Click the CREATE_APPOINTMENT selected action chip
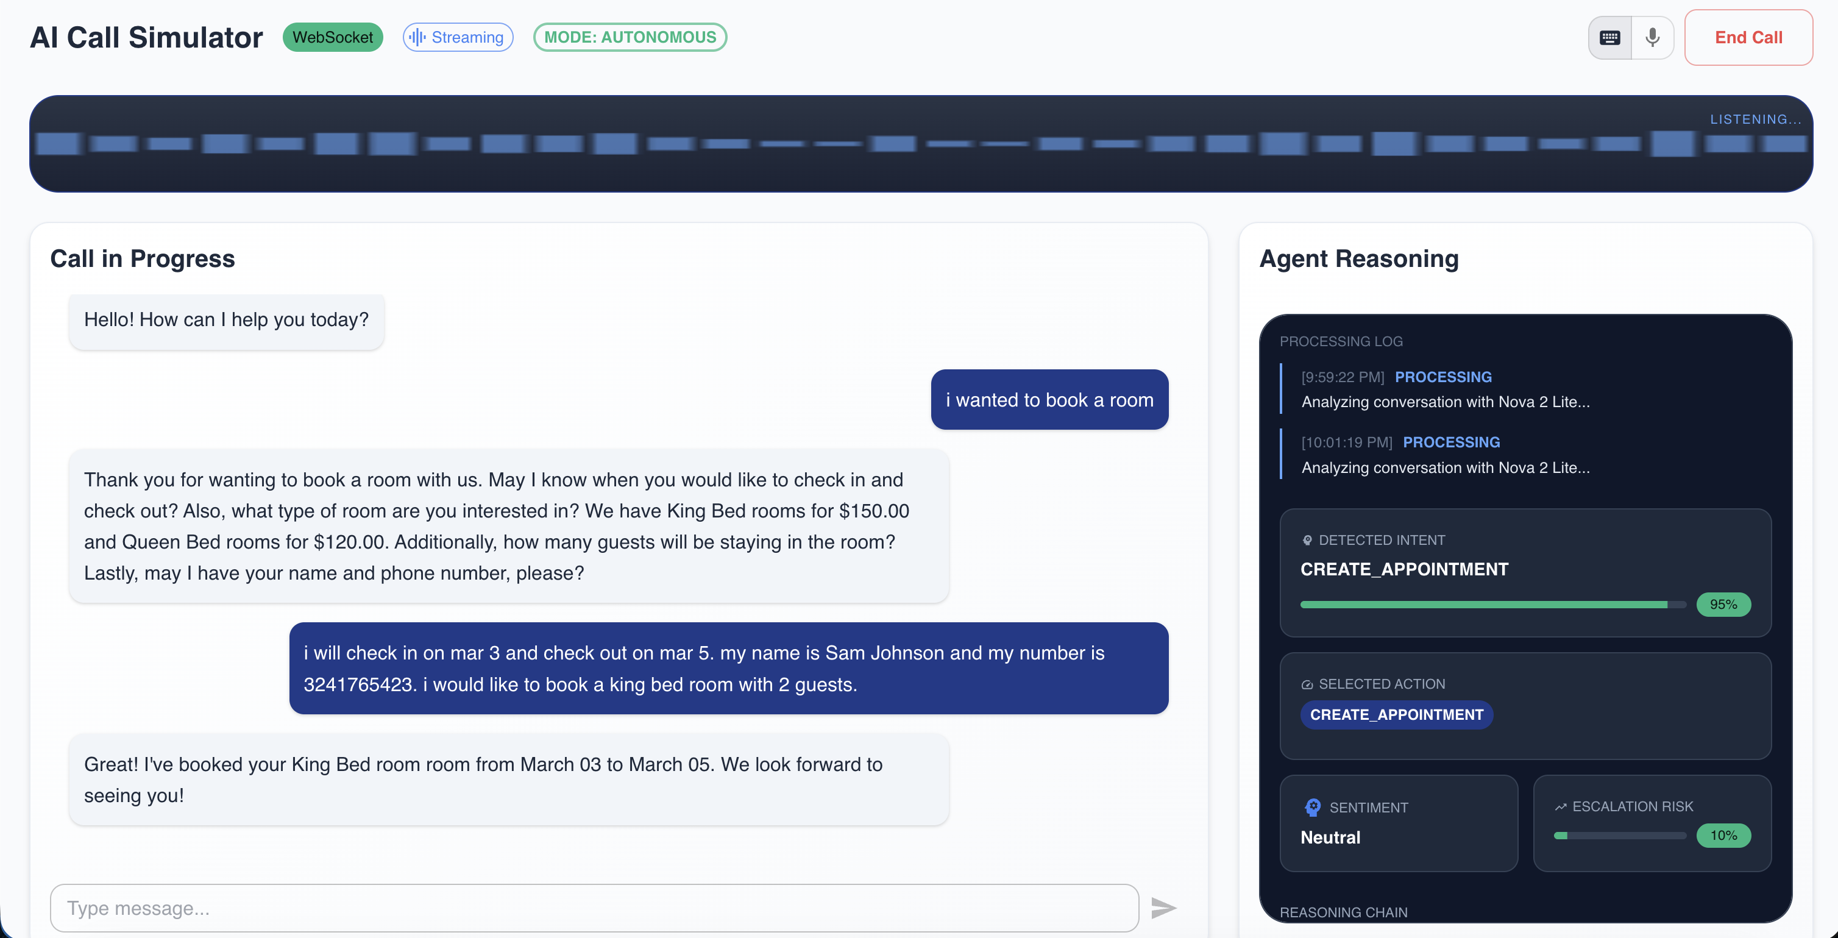Viewport: 1838px width, 938px height. (1396, 714)
